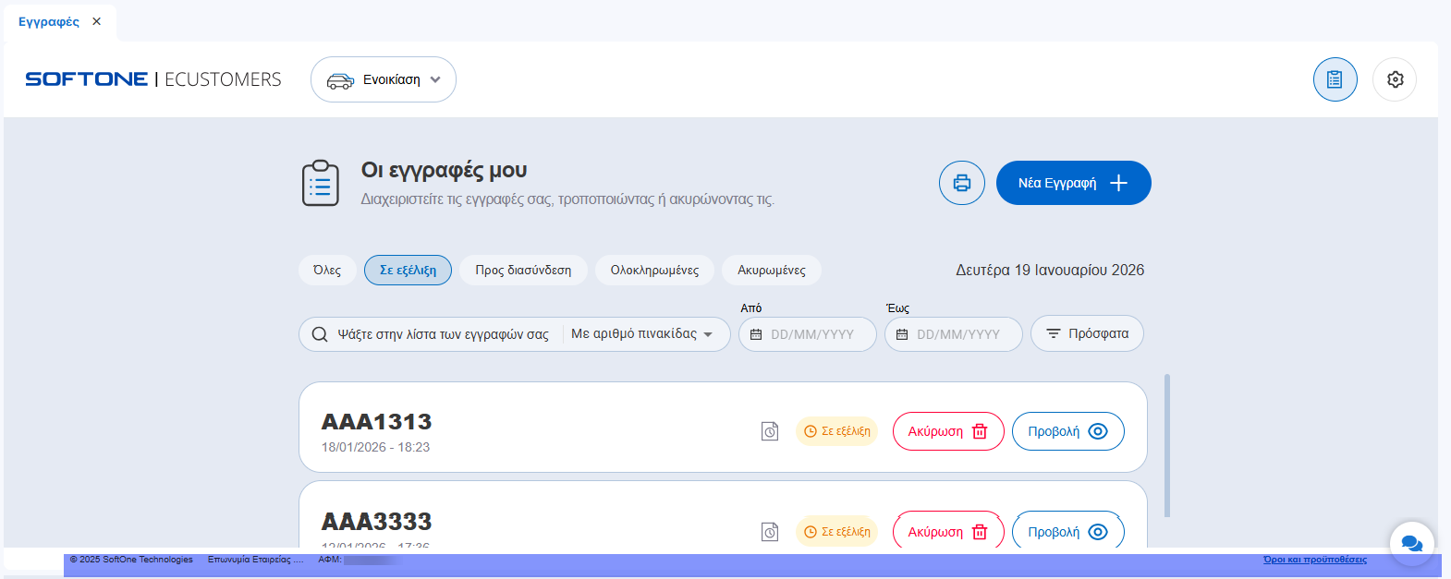Open calendar icon in Από date field
Image resolution: width=1451 pixels, height=579 pixels.
756,334
